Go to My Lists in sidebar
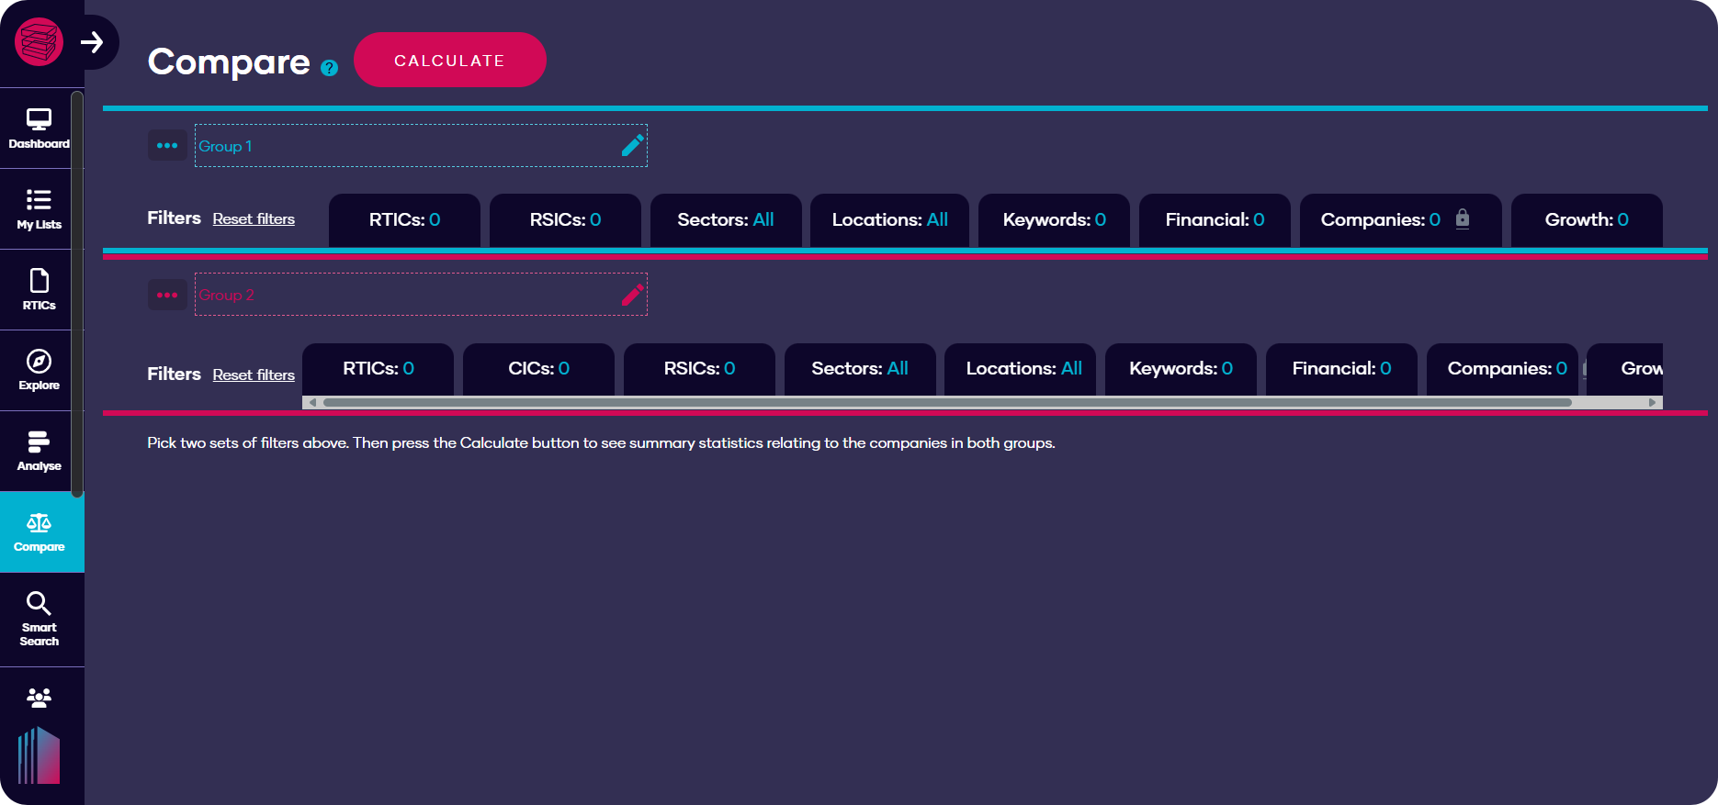Viewport: 1718px width, 805px height. (39, 209)
